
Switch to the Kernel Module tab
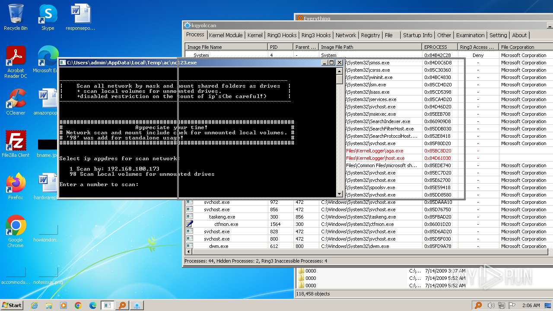(226, 35)
